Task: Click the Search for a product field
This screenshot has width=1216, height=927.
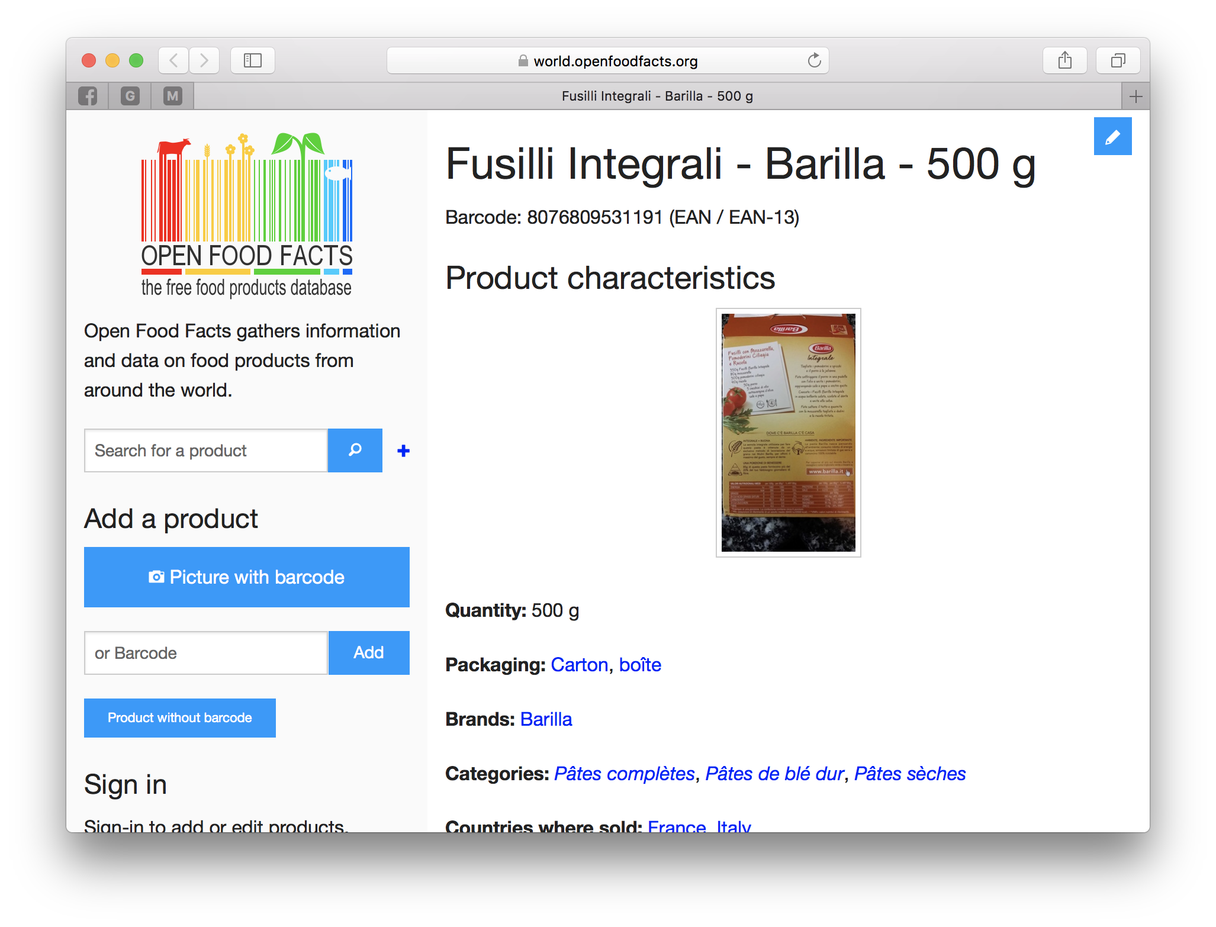Action: tap(206, 450)
